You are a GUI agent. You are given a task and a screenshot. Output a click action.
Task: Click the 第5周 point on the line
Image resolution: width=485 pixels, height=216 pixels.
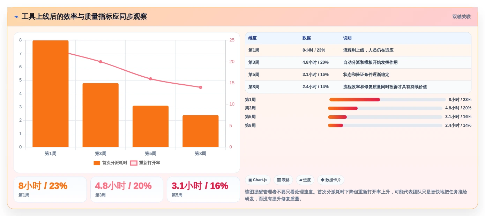tap(150, 79)
